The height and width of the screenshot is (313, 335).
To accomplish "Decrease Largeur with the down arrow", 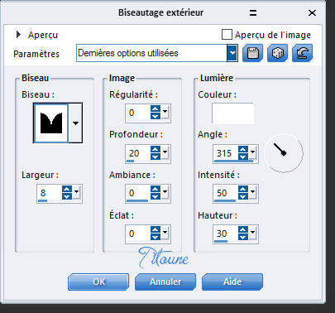I will tap(67, 196).
